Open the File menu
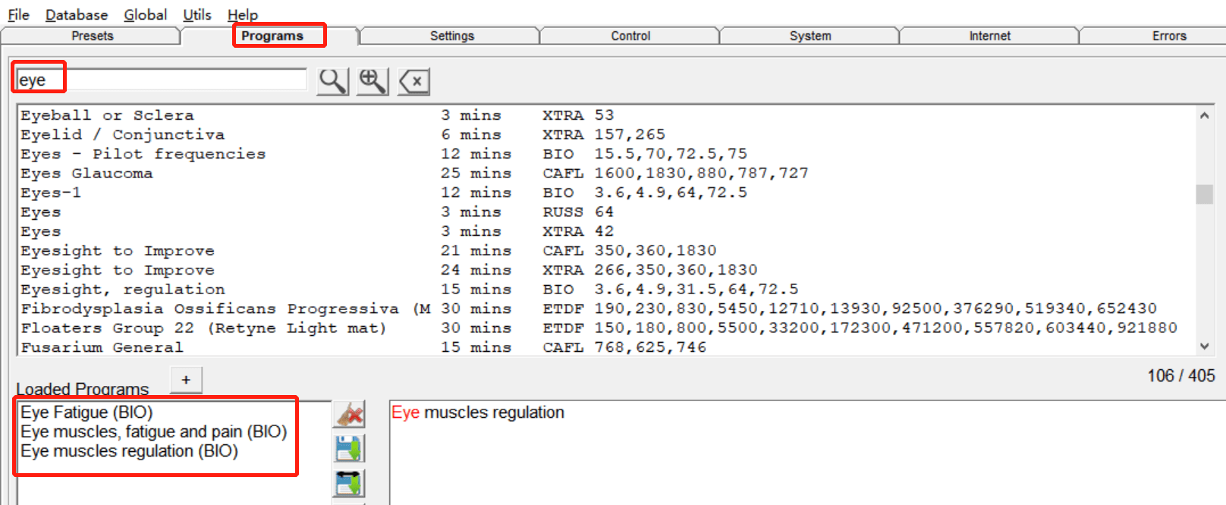The width and height of the screenshot is (1226, 505). tap(18, 14)
